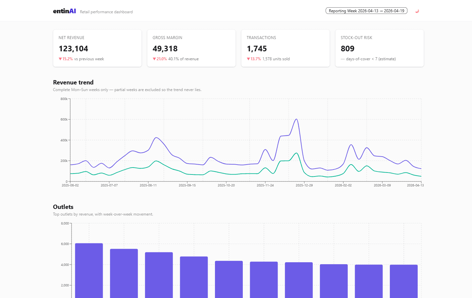
Task: Click the 21.0% change indicator
Action: 160,59
